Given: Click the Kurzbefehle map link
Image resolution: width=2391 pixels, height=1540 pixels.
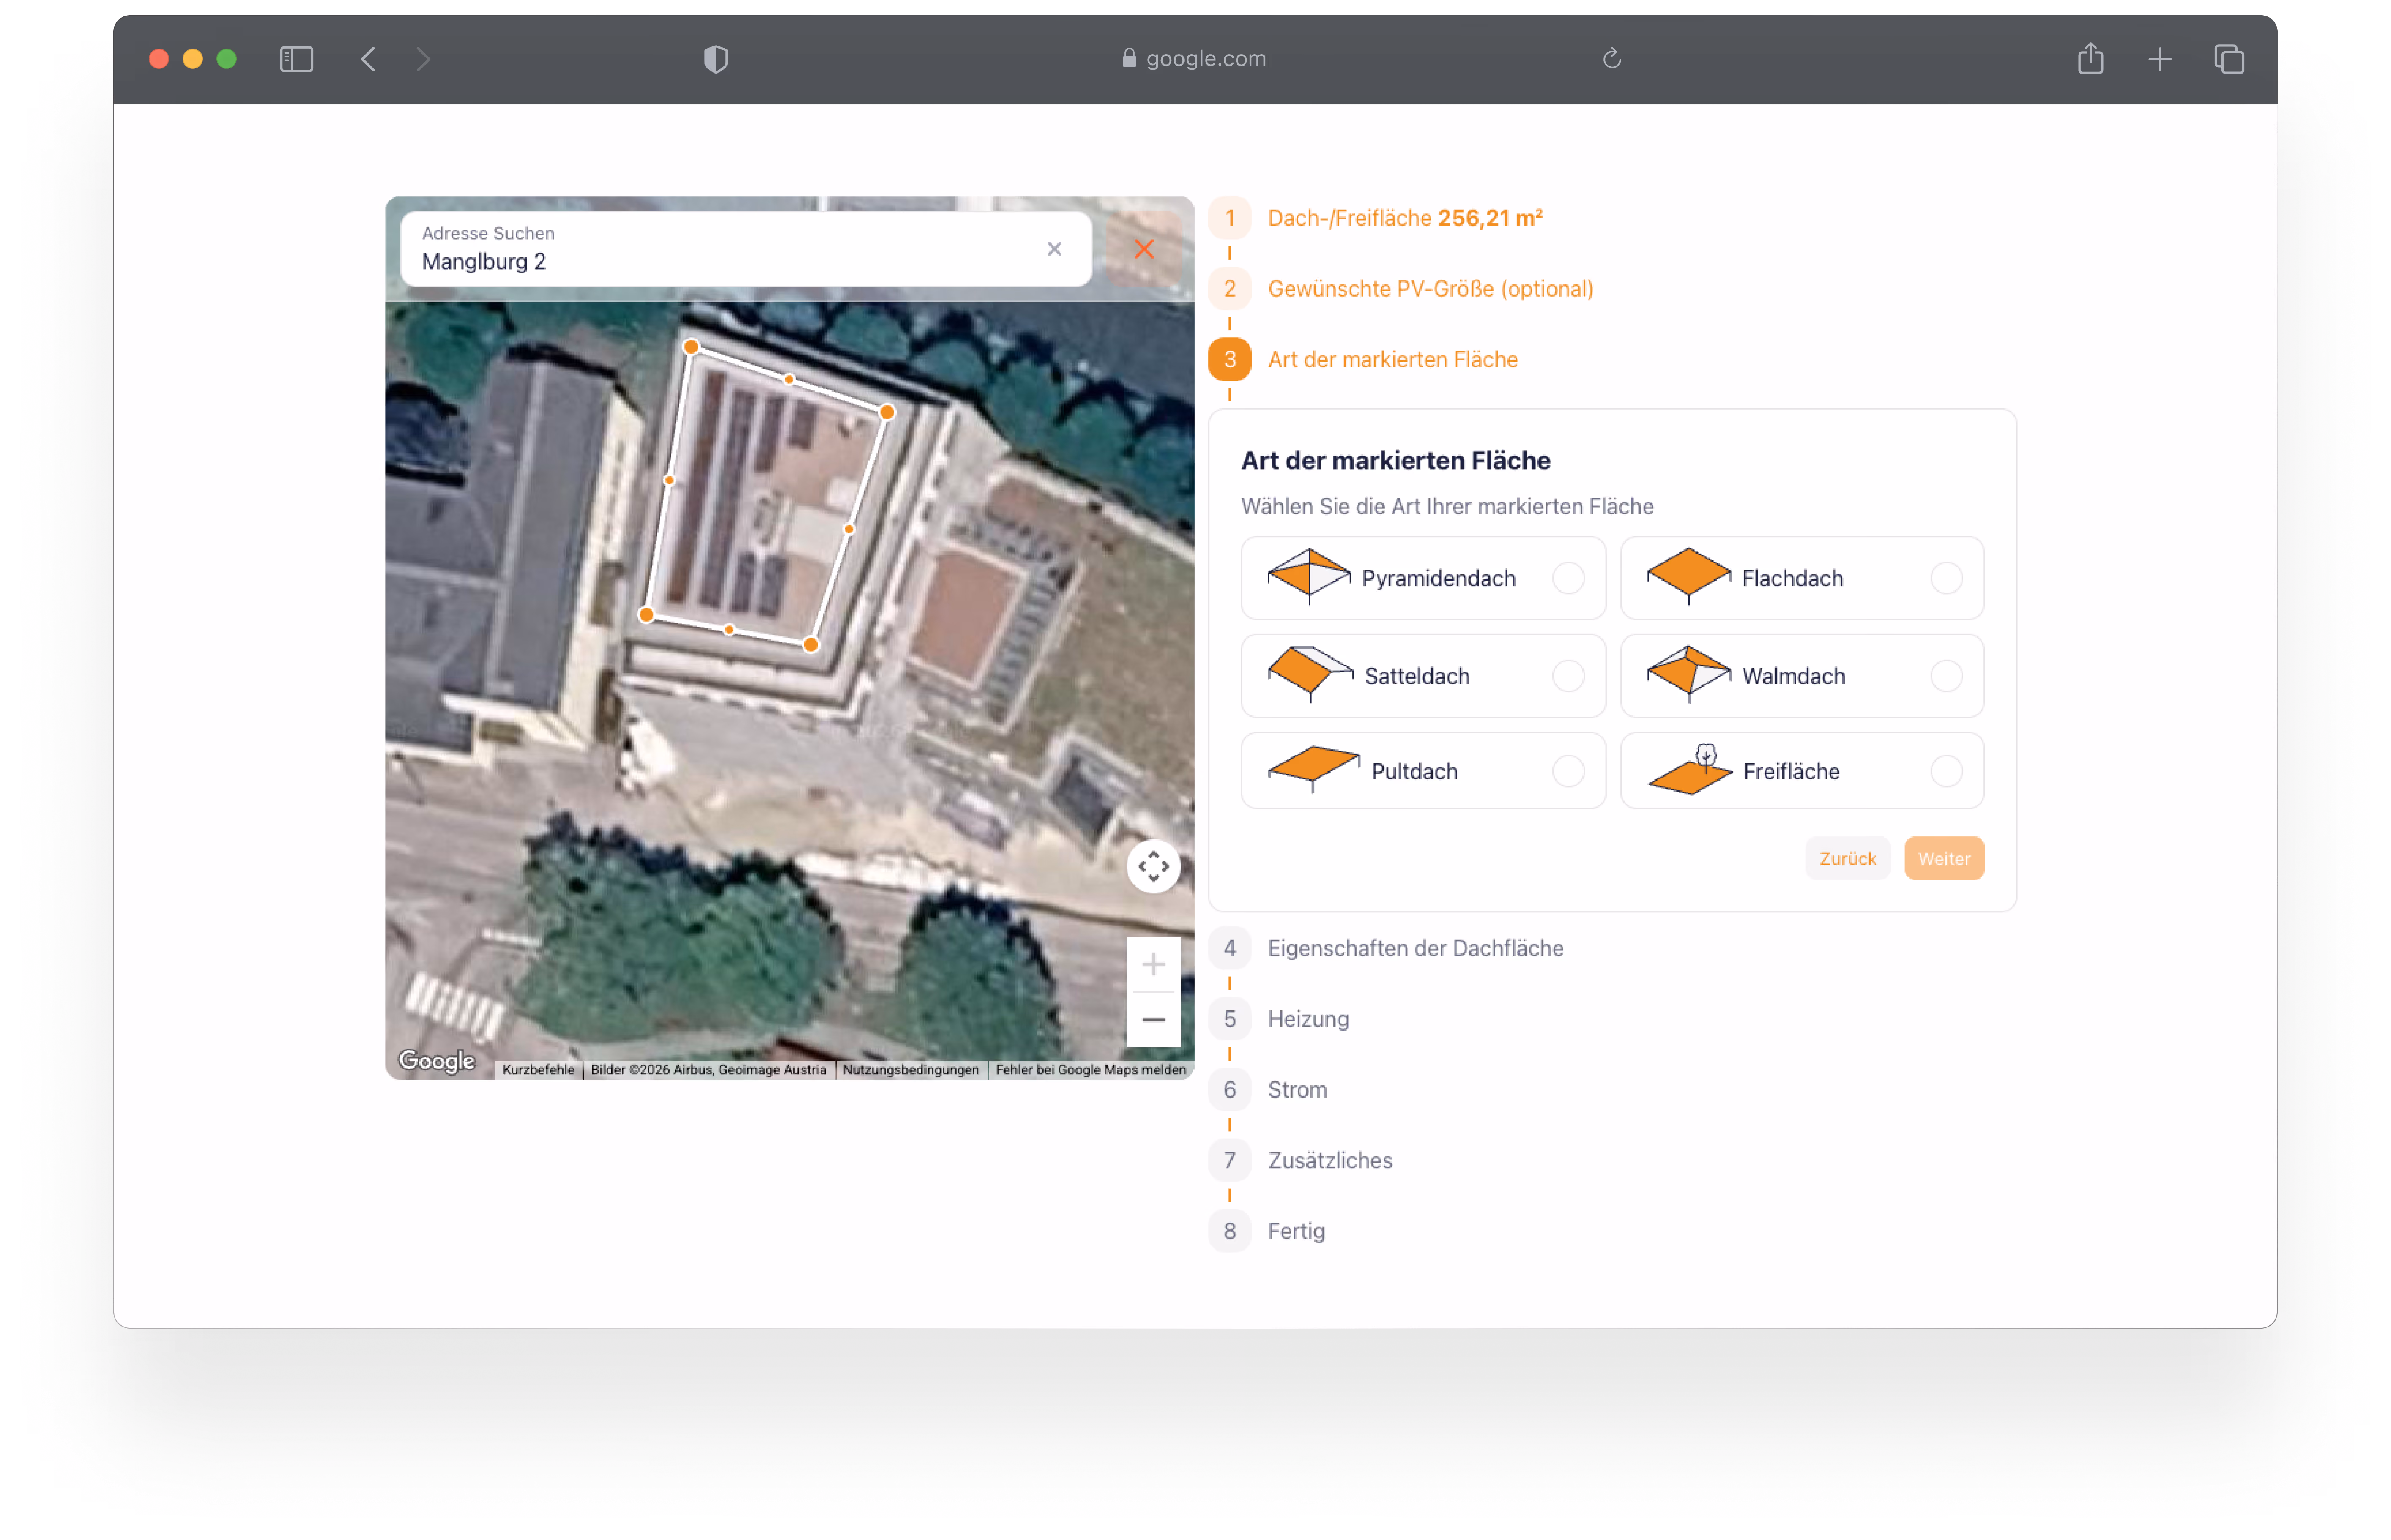Looking at the screenshot, I should [x=538, y=1069].
